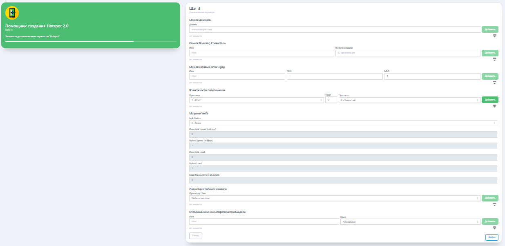This screenshot has height=246, width=505.
Task: Proceed with the Далее button
Action: point(492,237)
